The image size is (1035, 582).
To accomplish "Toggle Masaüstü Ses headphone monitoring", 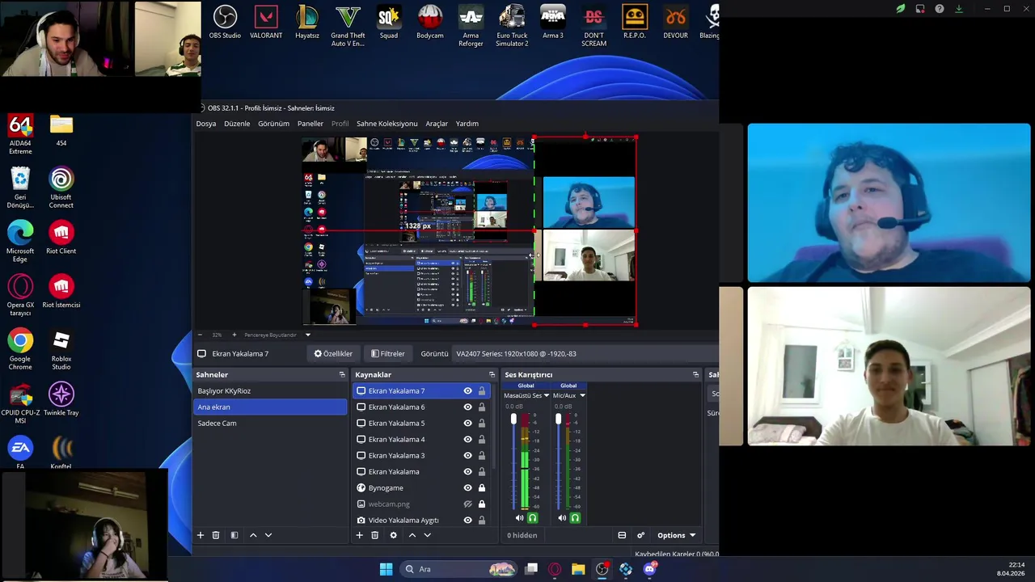I will [x=532, y=518].
